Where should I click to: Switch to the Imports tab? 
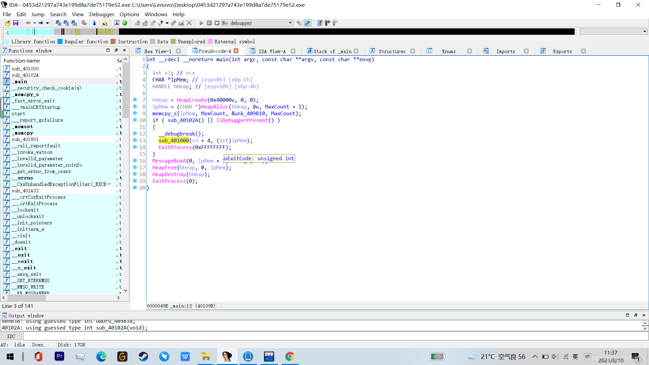coord(505,51)
